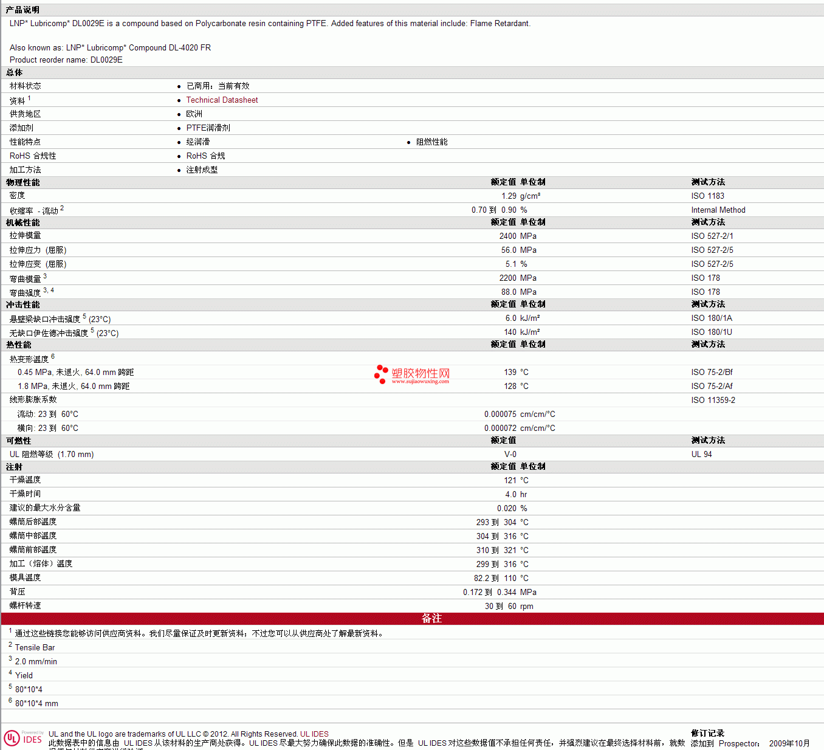This screenshot has width=824, height=750.
Task: Click the ISO 75-2/Af test method
Action: pyautogui.click(x=712, y=386)
